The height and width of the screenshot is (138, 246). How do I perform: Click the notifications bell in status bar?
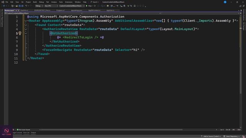point(243,136)
